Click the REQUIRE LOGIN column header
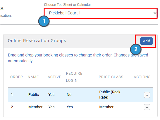The height and width of the screenshot is (120, 160). (74, 77)
